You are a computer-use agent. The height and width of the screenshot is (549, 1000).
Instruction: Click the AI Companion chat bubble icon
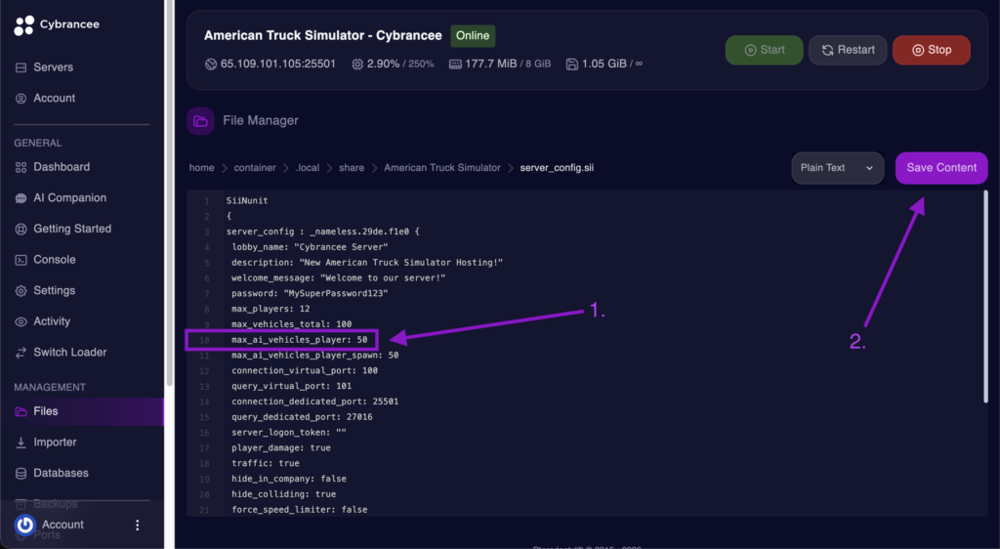21,198
